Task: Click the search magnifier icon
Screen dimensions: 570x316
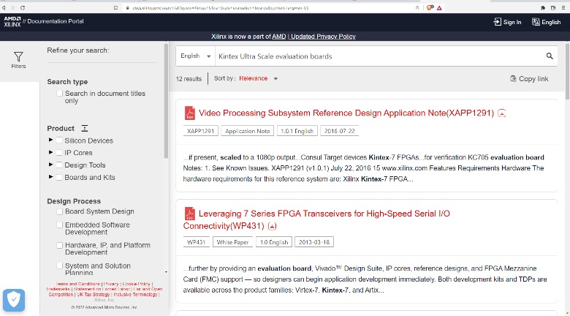Action: click(550, 56)
